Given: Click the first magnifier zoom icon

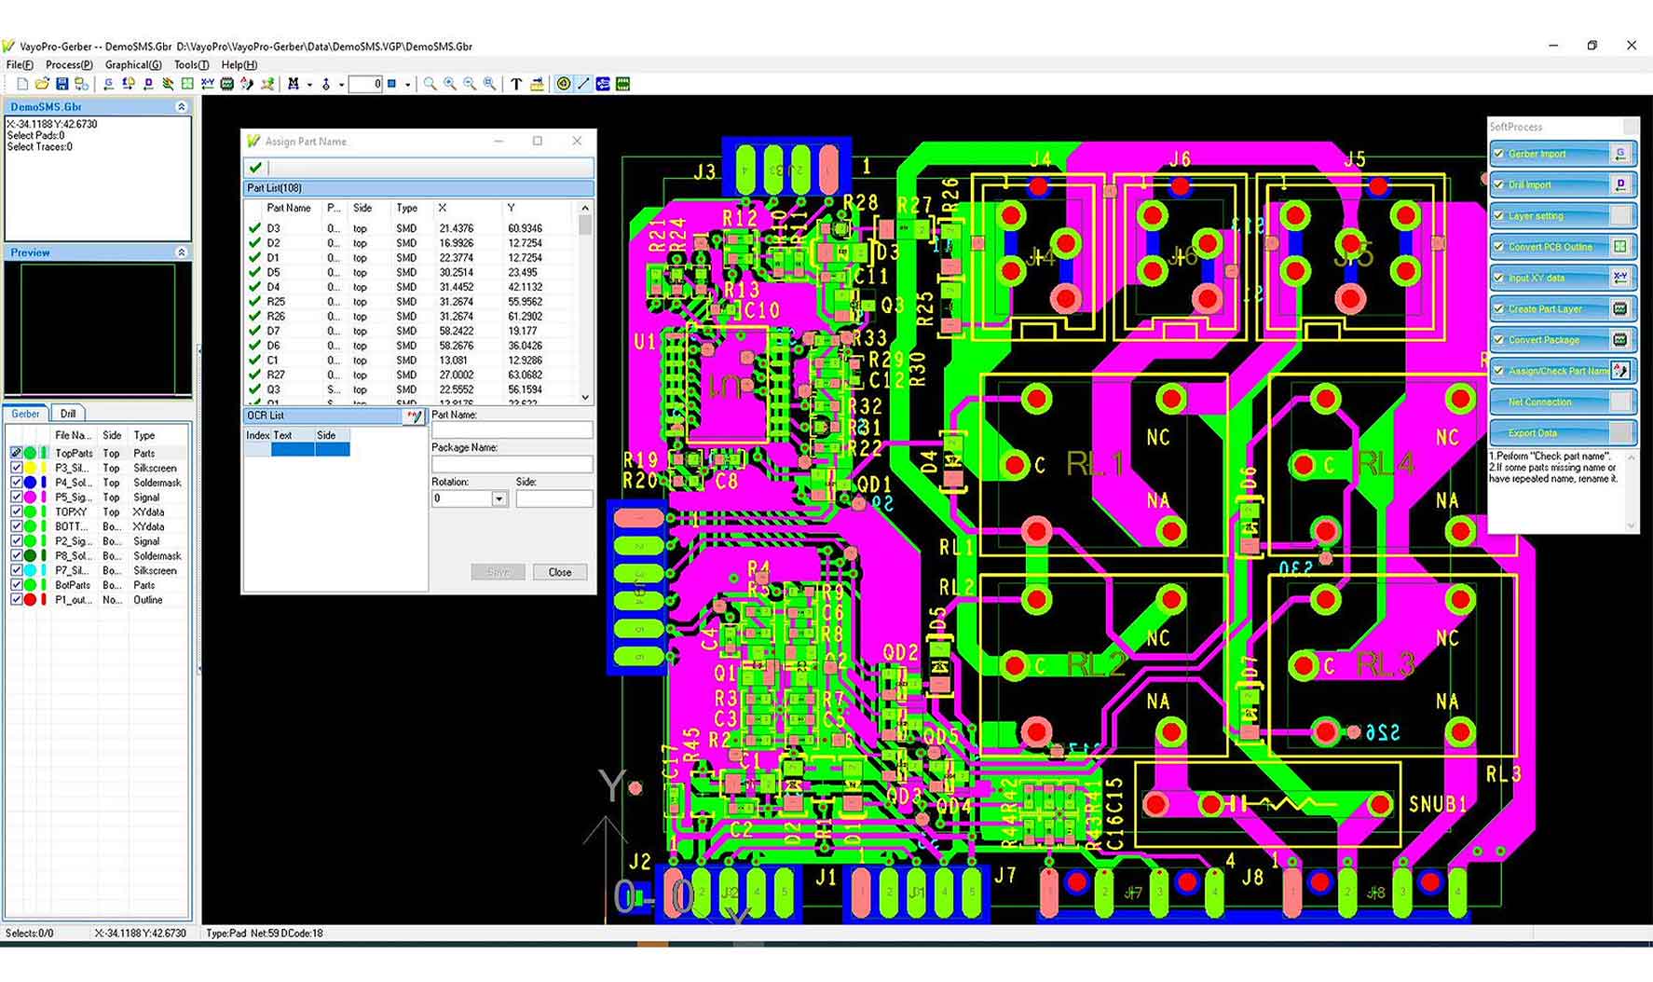Looking at the screenshot, I should point(430,84).
